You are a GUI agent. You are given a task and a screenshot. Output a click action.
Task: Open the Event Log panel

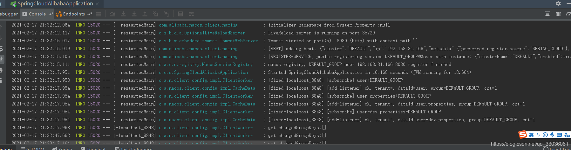click(557, 148)
